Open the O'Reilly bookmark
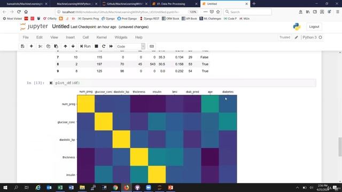Image resolution: width=342 pixels, height=192 pixels. tap(50, 19)
